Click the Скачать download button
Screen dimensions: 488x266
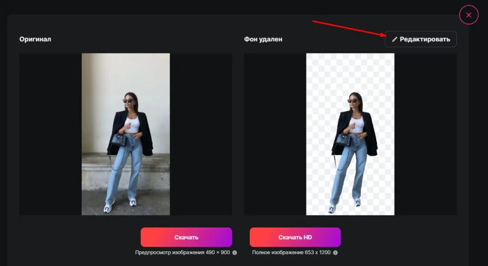point(186,237)
